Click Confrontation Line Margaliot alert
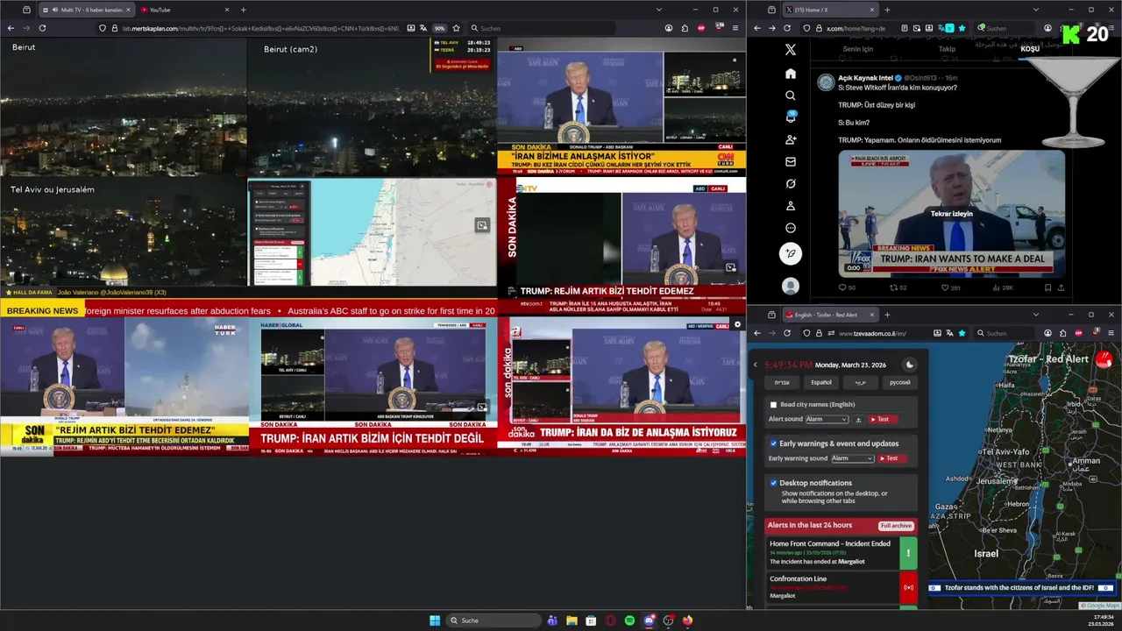 (x=841, y=587)
